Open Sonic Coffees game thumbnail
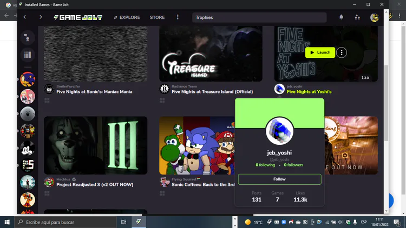The width and height of the screenshot is (406, 228). point(197,145)
